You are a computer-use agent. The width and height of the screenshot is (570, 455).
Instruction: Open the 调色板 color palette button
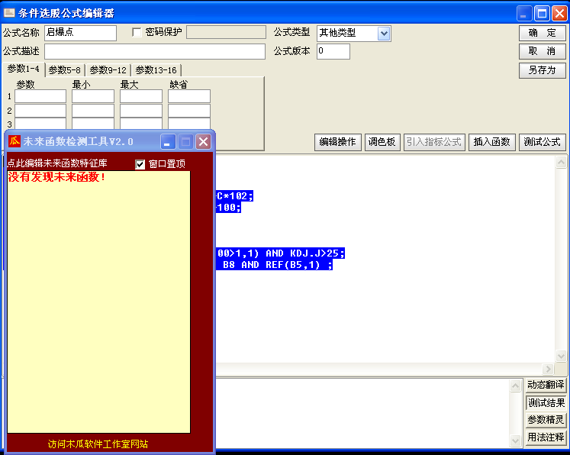pyautogui.click(x=382, y=142)
